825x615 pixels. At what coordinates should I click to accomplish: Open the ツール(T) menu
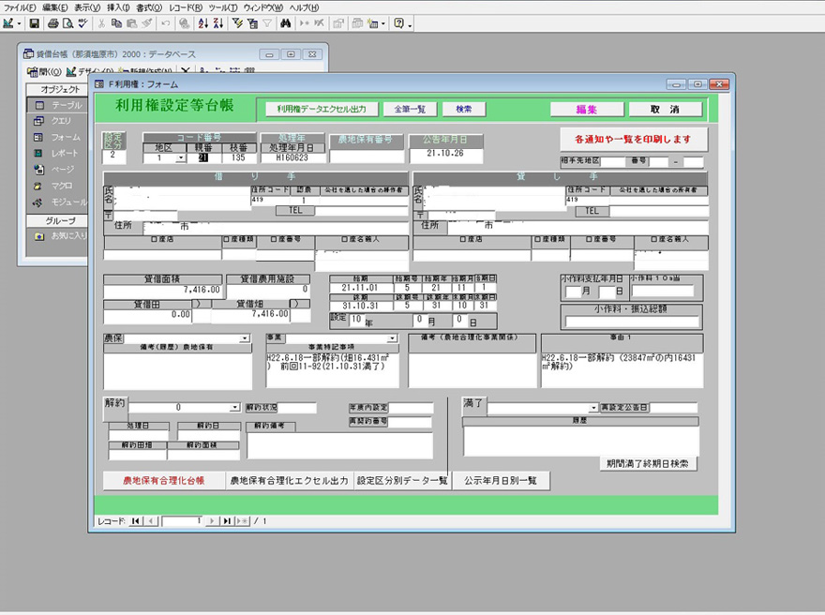click(221, 7)
